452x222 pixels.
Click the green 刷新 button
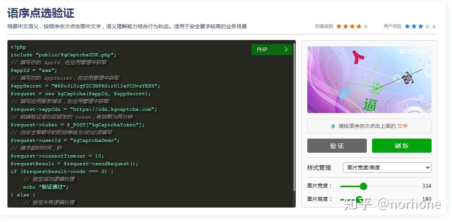point(402,146)
